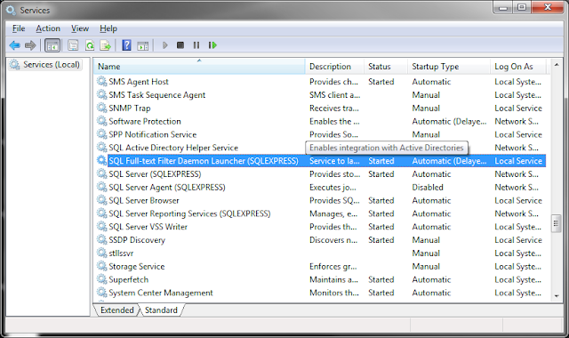569x338 pixels.
Task: Open Properties from the toolbar icon
Action: tap(73, 45)
